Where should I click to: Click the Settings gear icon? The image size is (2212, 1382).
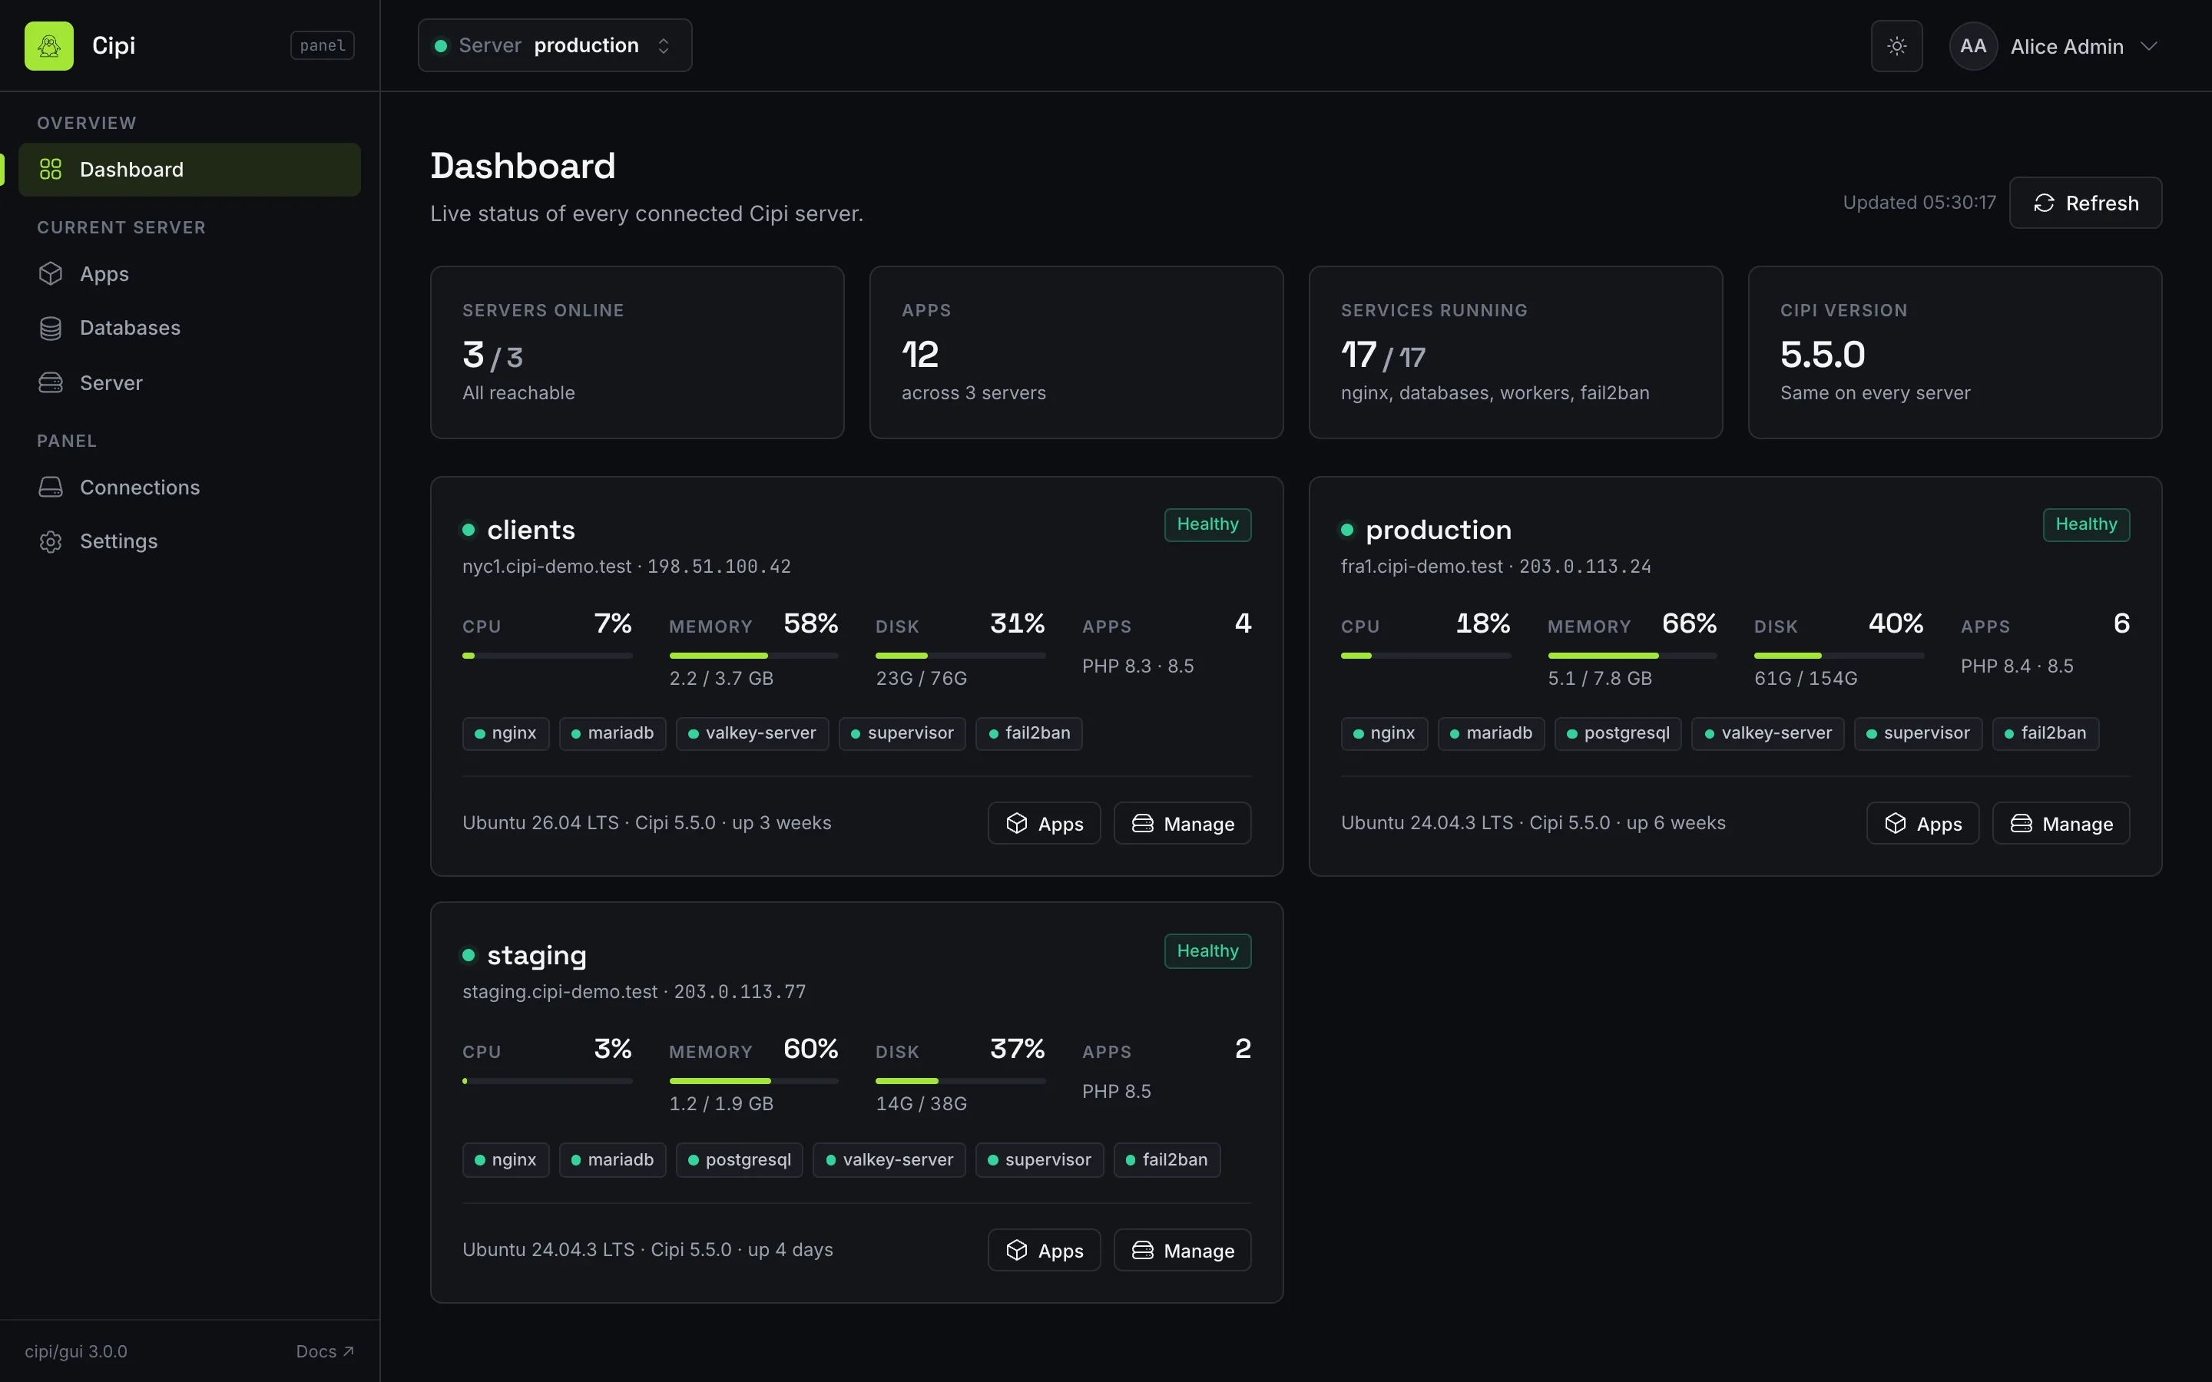(50, 542)
